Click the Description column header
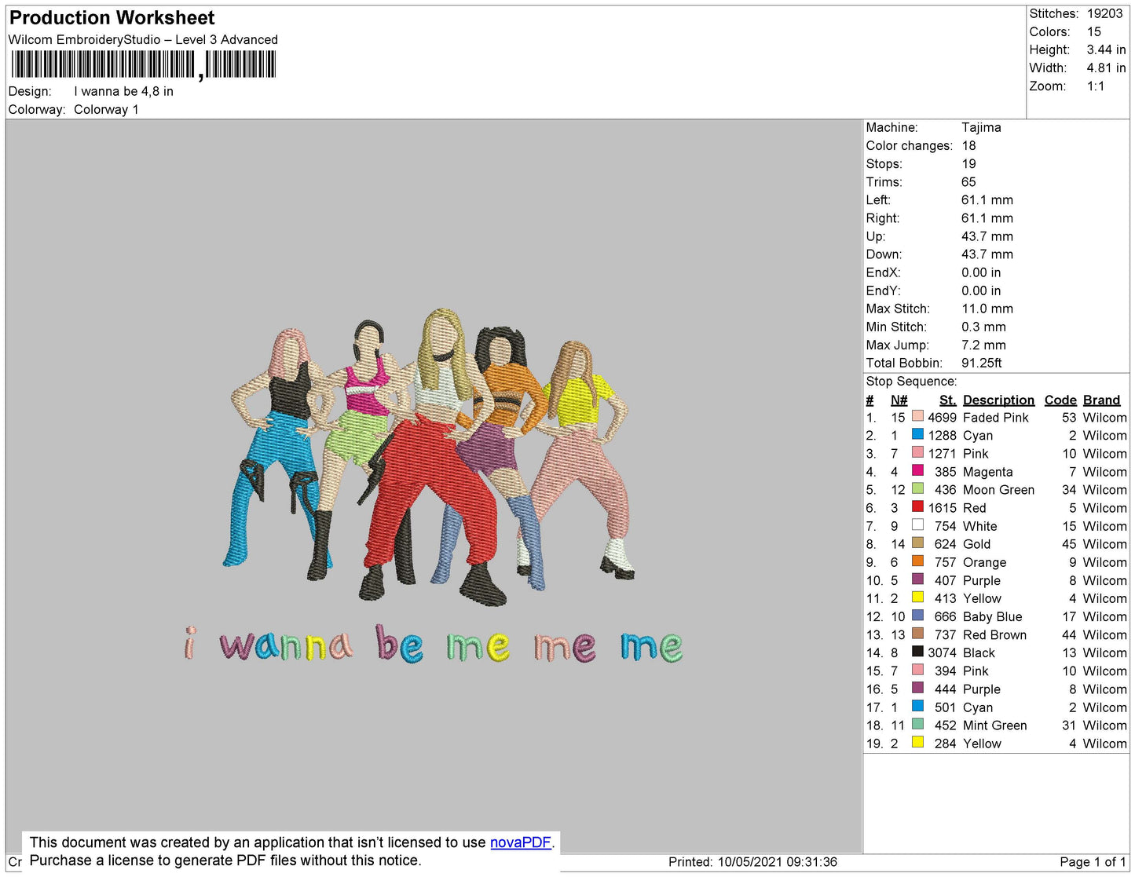Screen dimensions: 1135x877 pos(998,400)
